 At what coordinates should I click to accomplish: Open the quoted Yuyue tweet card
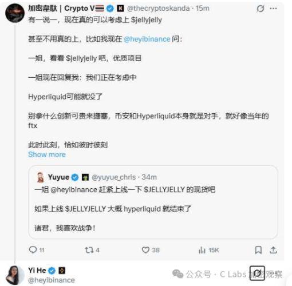(x=153, y=202)
